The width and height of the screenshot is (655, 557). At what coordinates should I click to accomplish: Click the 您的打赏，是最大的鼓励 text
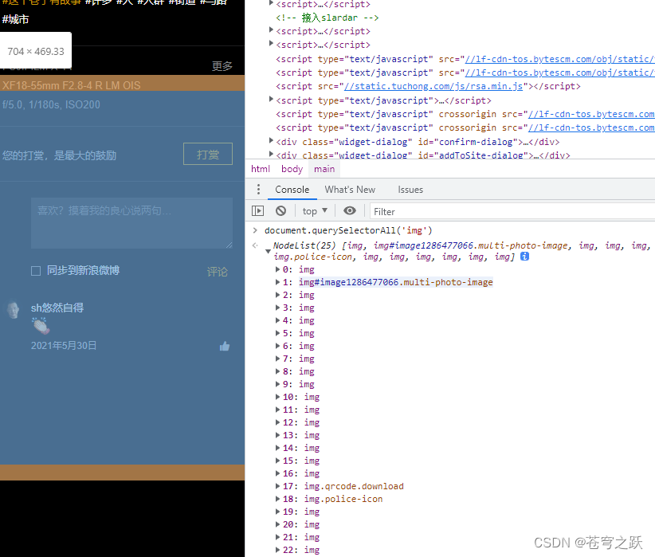click(x=59, y=155)
